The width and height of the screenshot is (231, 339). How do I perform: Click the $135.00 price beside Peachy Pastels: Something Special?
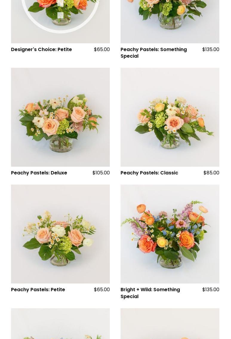211,50
